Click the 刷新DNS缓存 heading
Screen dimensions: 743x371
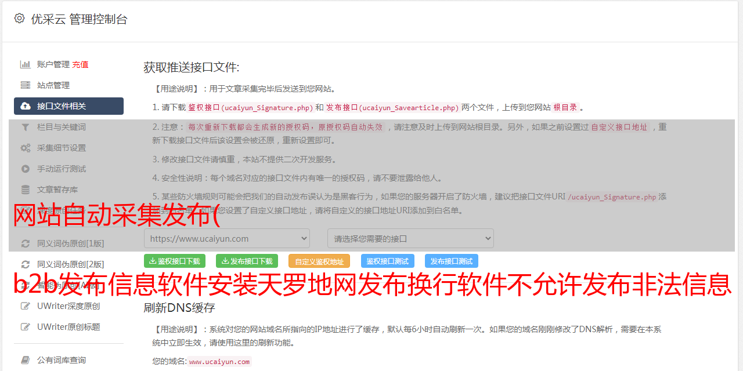[x=179, y=308]
